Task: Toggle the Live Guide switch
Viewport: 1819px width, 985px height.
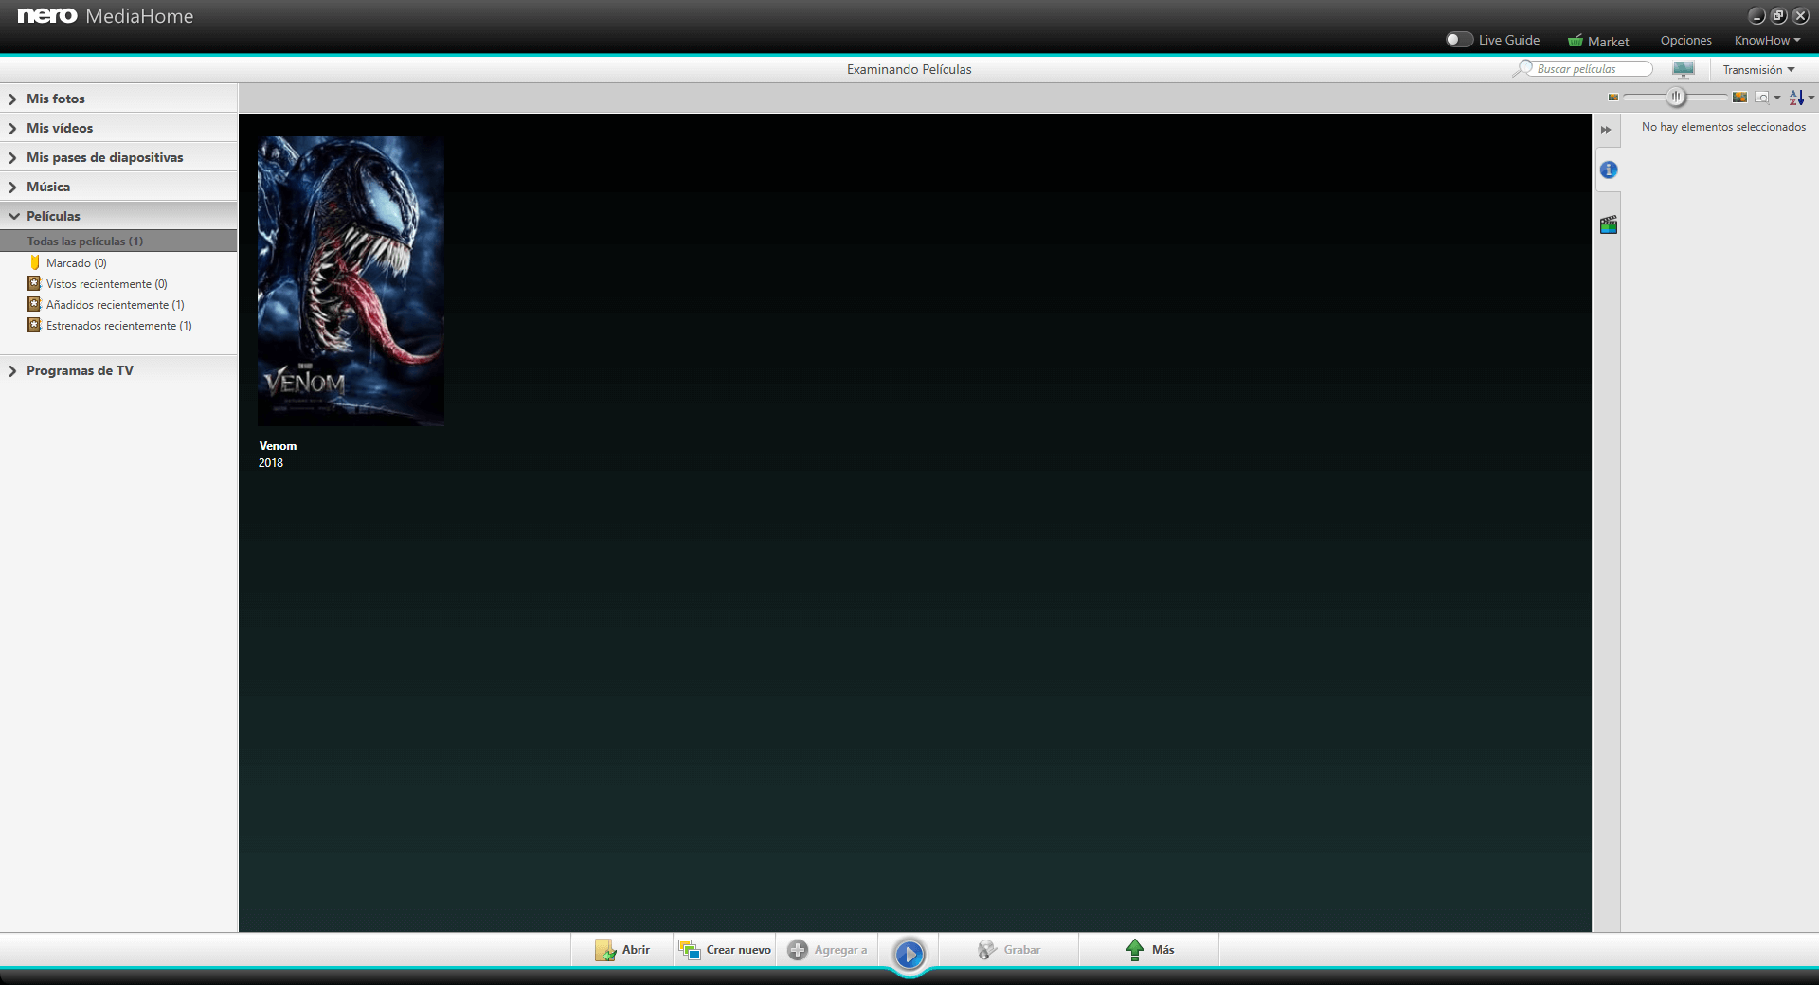Action: pyautogui.click(x=1459, y=40)
